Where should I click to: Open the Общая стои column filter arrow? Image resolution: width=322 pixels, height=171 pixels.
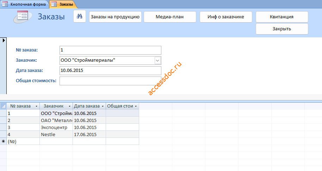click(136, 106)
